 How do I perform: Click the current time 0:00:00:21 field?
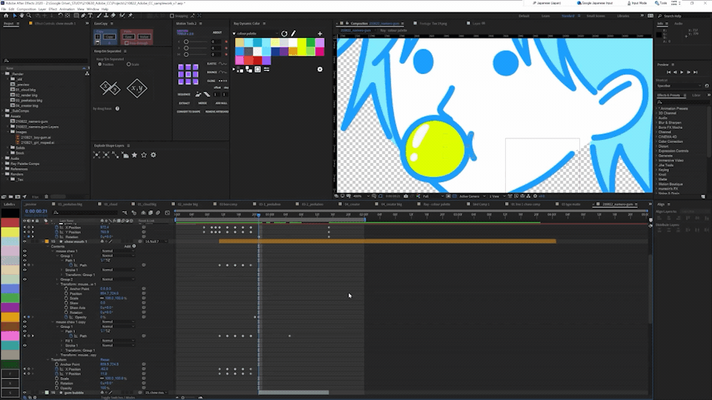(36, 211)
